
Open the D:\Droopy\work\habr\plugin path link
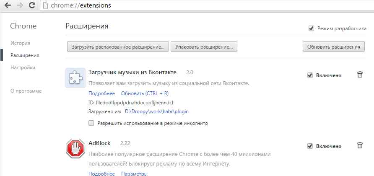click(x=157, y=111)
